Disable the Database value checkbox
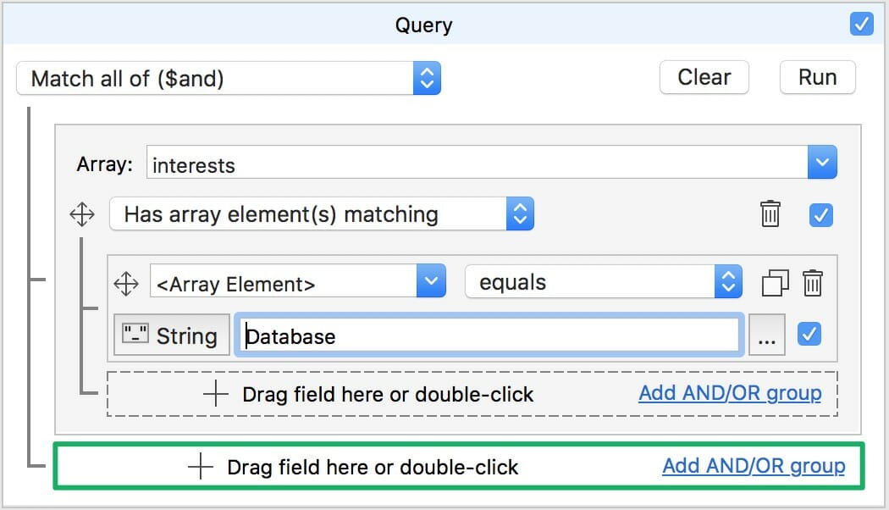The width and height of the screenshot is (889, 510). pos(809,335)
